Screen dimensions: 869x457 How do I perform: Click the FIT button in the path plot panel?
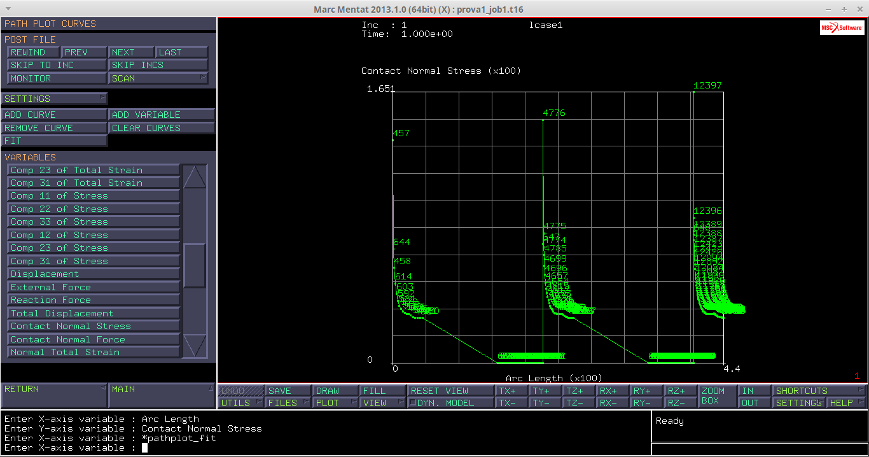[x=54, y=141]
